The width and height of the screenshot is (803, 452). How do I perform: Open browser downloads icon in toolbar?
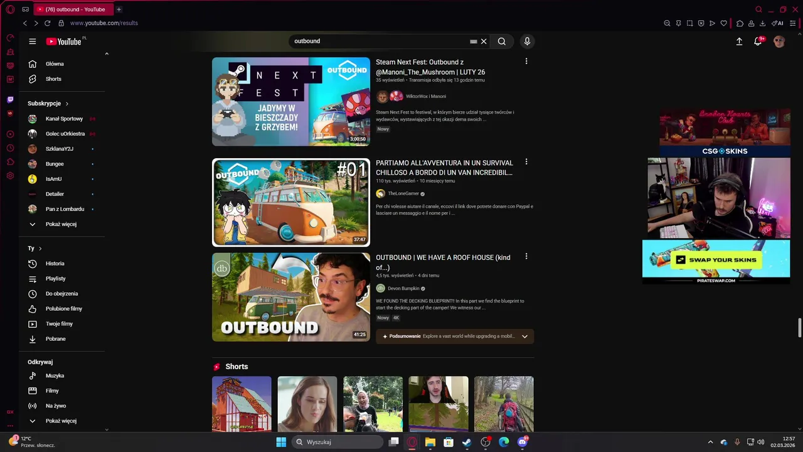(762, 23)
